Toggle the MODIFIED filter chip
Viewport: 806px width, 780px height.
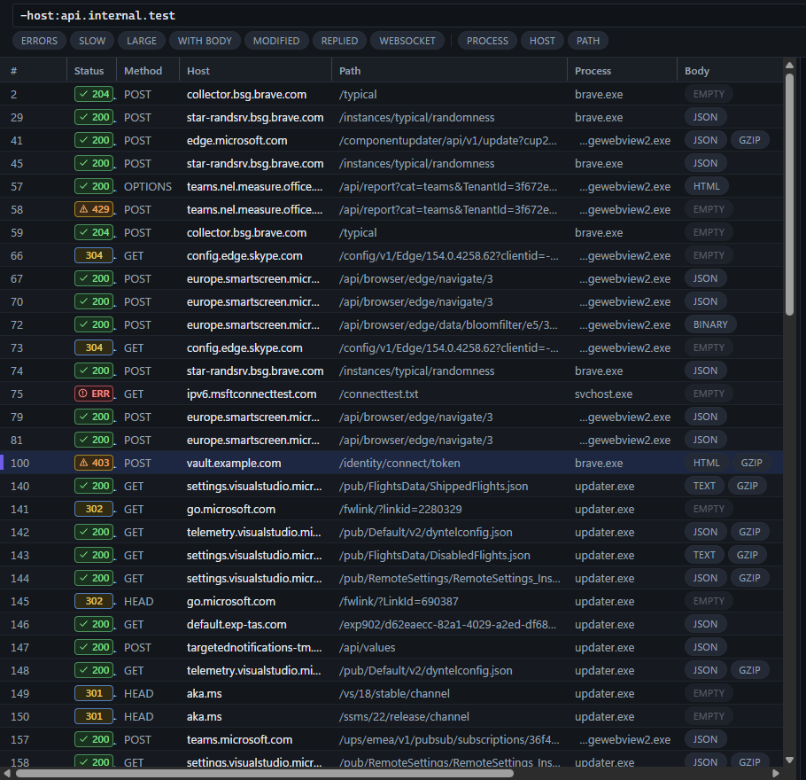click(x=276, y=41)
